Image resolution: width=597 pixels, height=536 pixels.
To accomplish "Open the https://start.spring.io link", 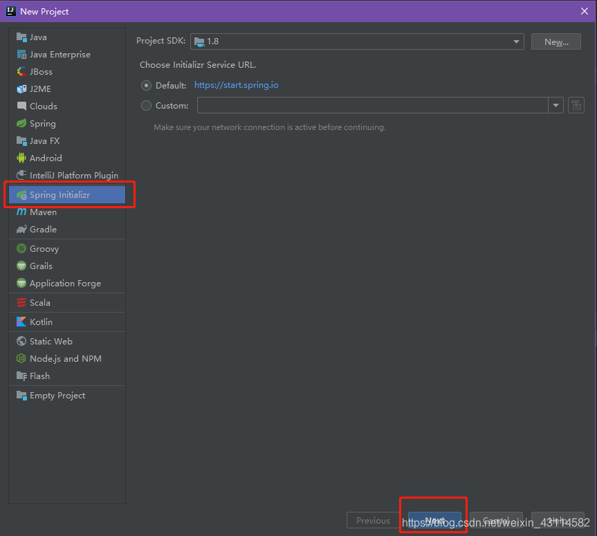I will tap(236, 85).
